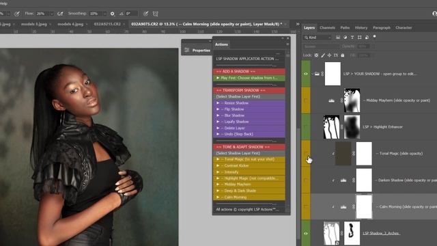437x246 pixels.
Task: Enable airbrush-style build-up icon after Flow
Action: (x=60, y=14)
